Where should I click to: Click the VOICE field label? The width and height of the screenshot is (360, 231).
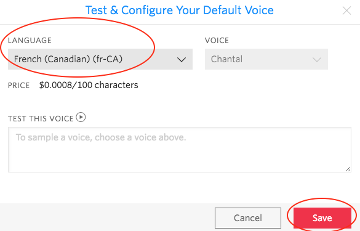(x=217, y=41)
